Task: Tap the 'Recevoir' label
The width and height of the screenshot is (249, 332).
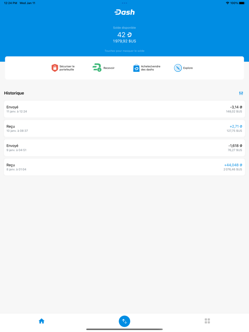Action: pos(109,68)
